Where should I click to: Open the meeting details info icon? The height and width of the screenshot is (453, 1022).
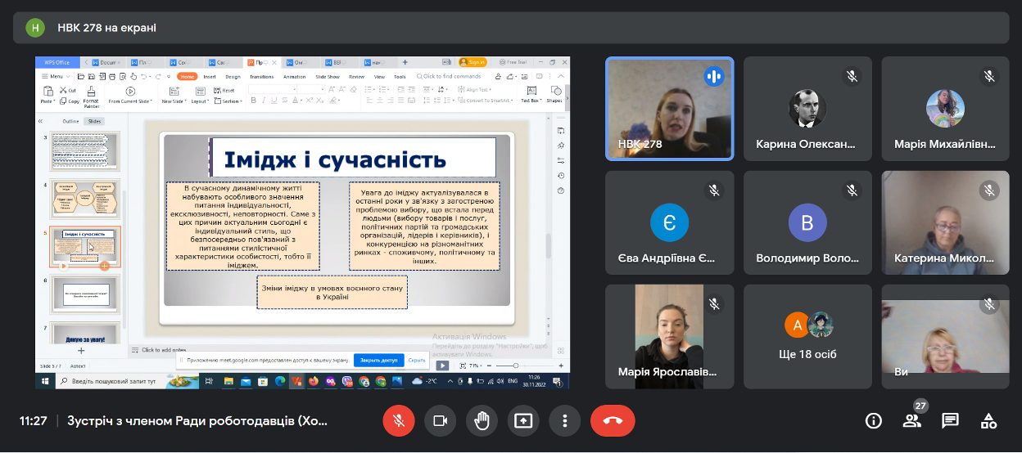coord(874,420)
